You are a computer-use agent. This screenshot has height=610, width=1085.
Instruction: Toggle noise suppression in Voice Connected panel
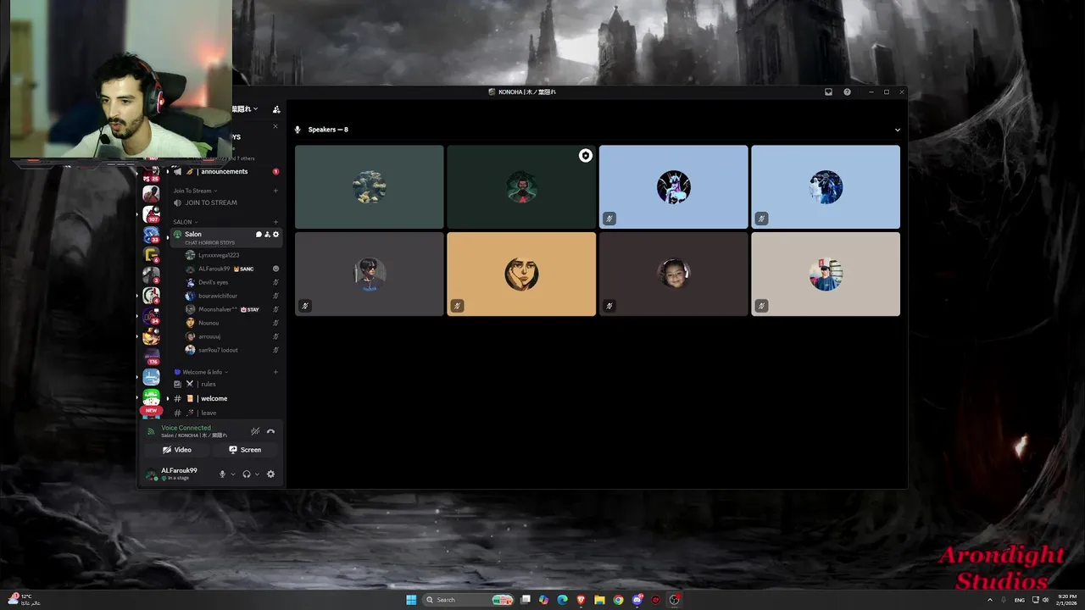[x=255, y=431]
